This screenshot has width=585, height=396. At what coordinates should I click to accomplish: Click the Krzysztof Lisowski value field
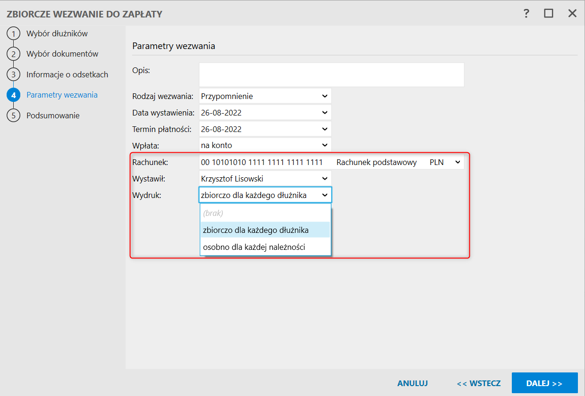pyautogui.click(x=265, y=179)
